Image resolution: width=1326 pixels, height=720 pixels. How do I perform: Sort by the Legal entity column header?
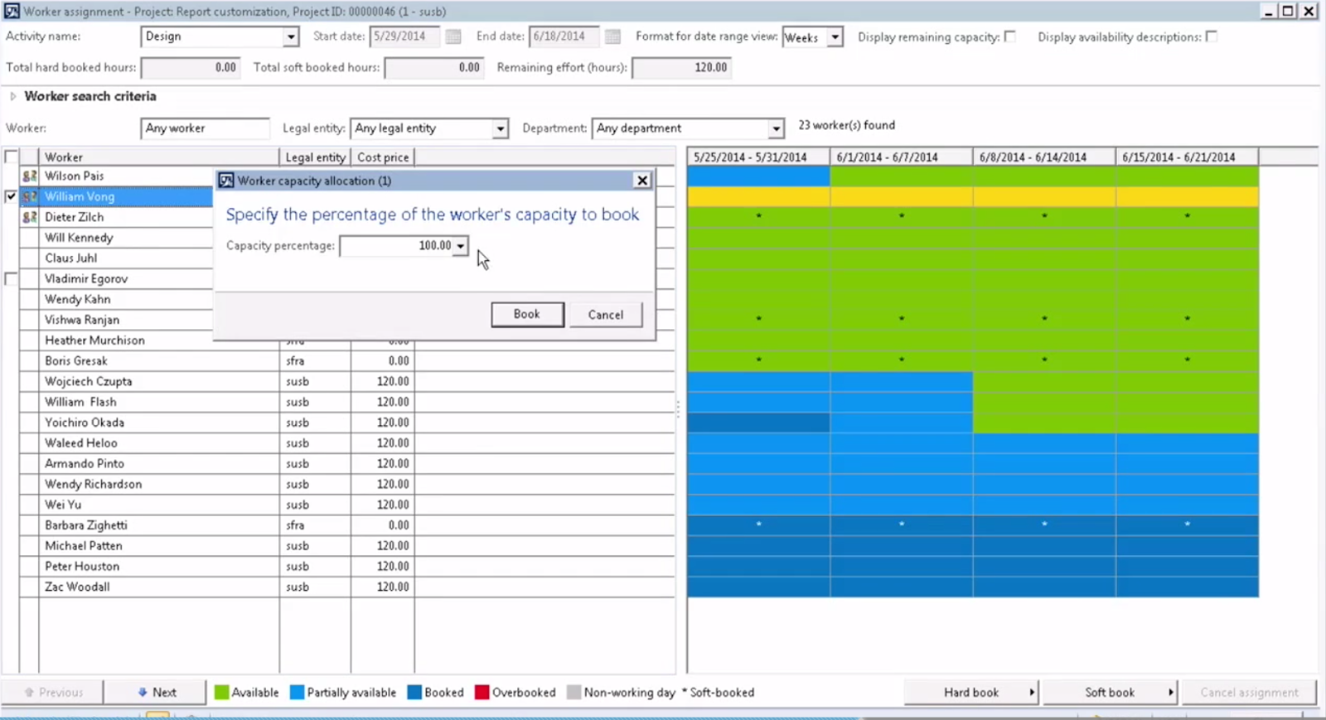315,157
